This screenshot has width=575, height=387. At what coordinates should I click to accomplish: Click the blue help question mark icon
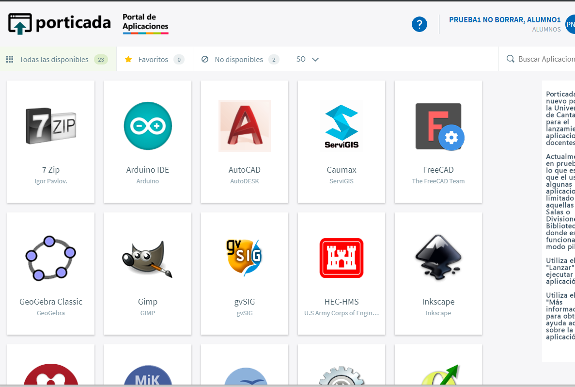(x=419, y=24)
